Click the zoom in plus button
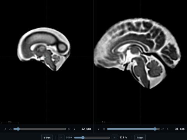Viewport: 187px width, 140px height. 115,138
